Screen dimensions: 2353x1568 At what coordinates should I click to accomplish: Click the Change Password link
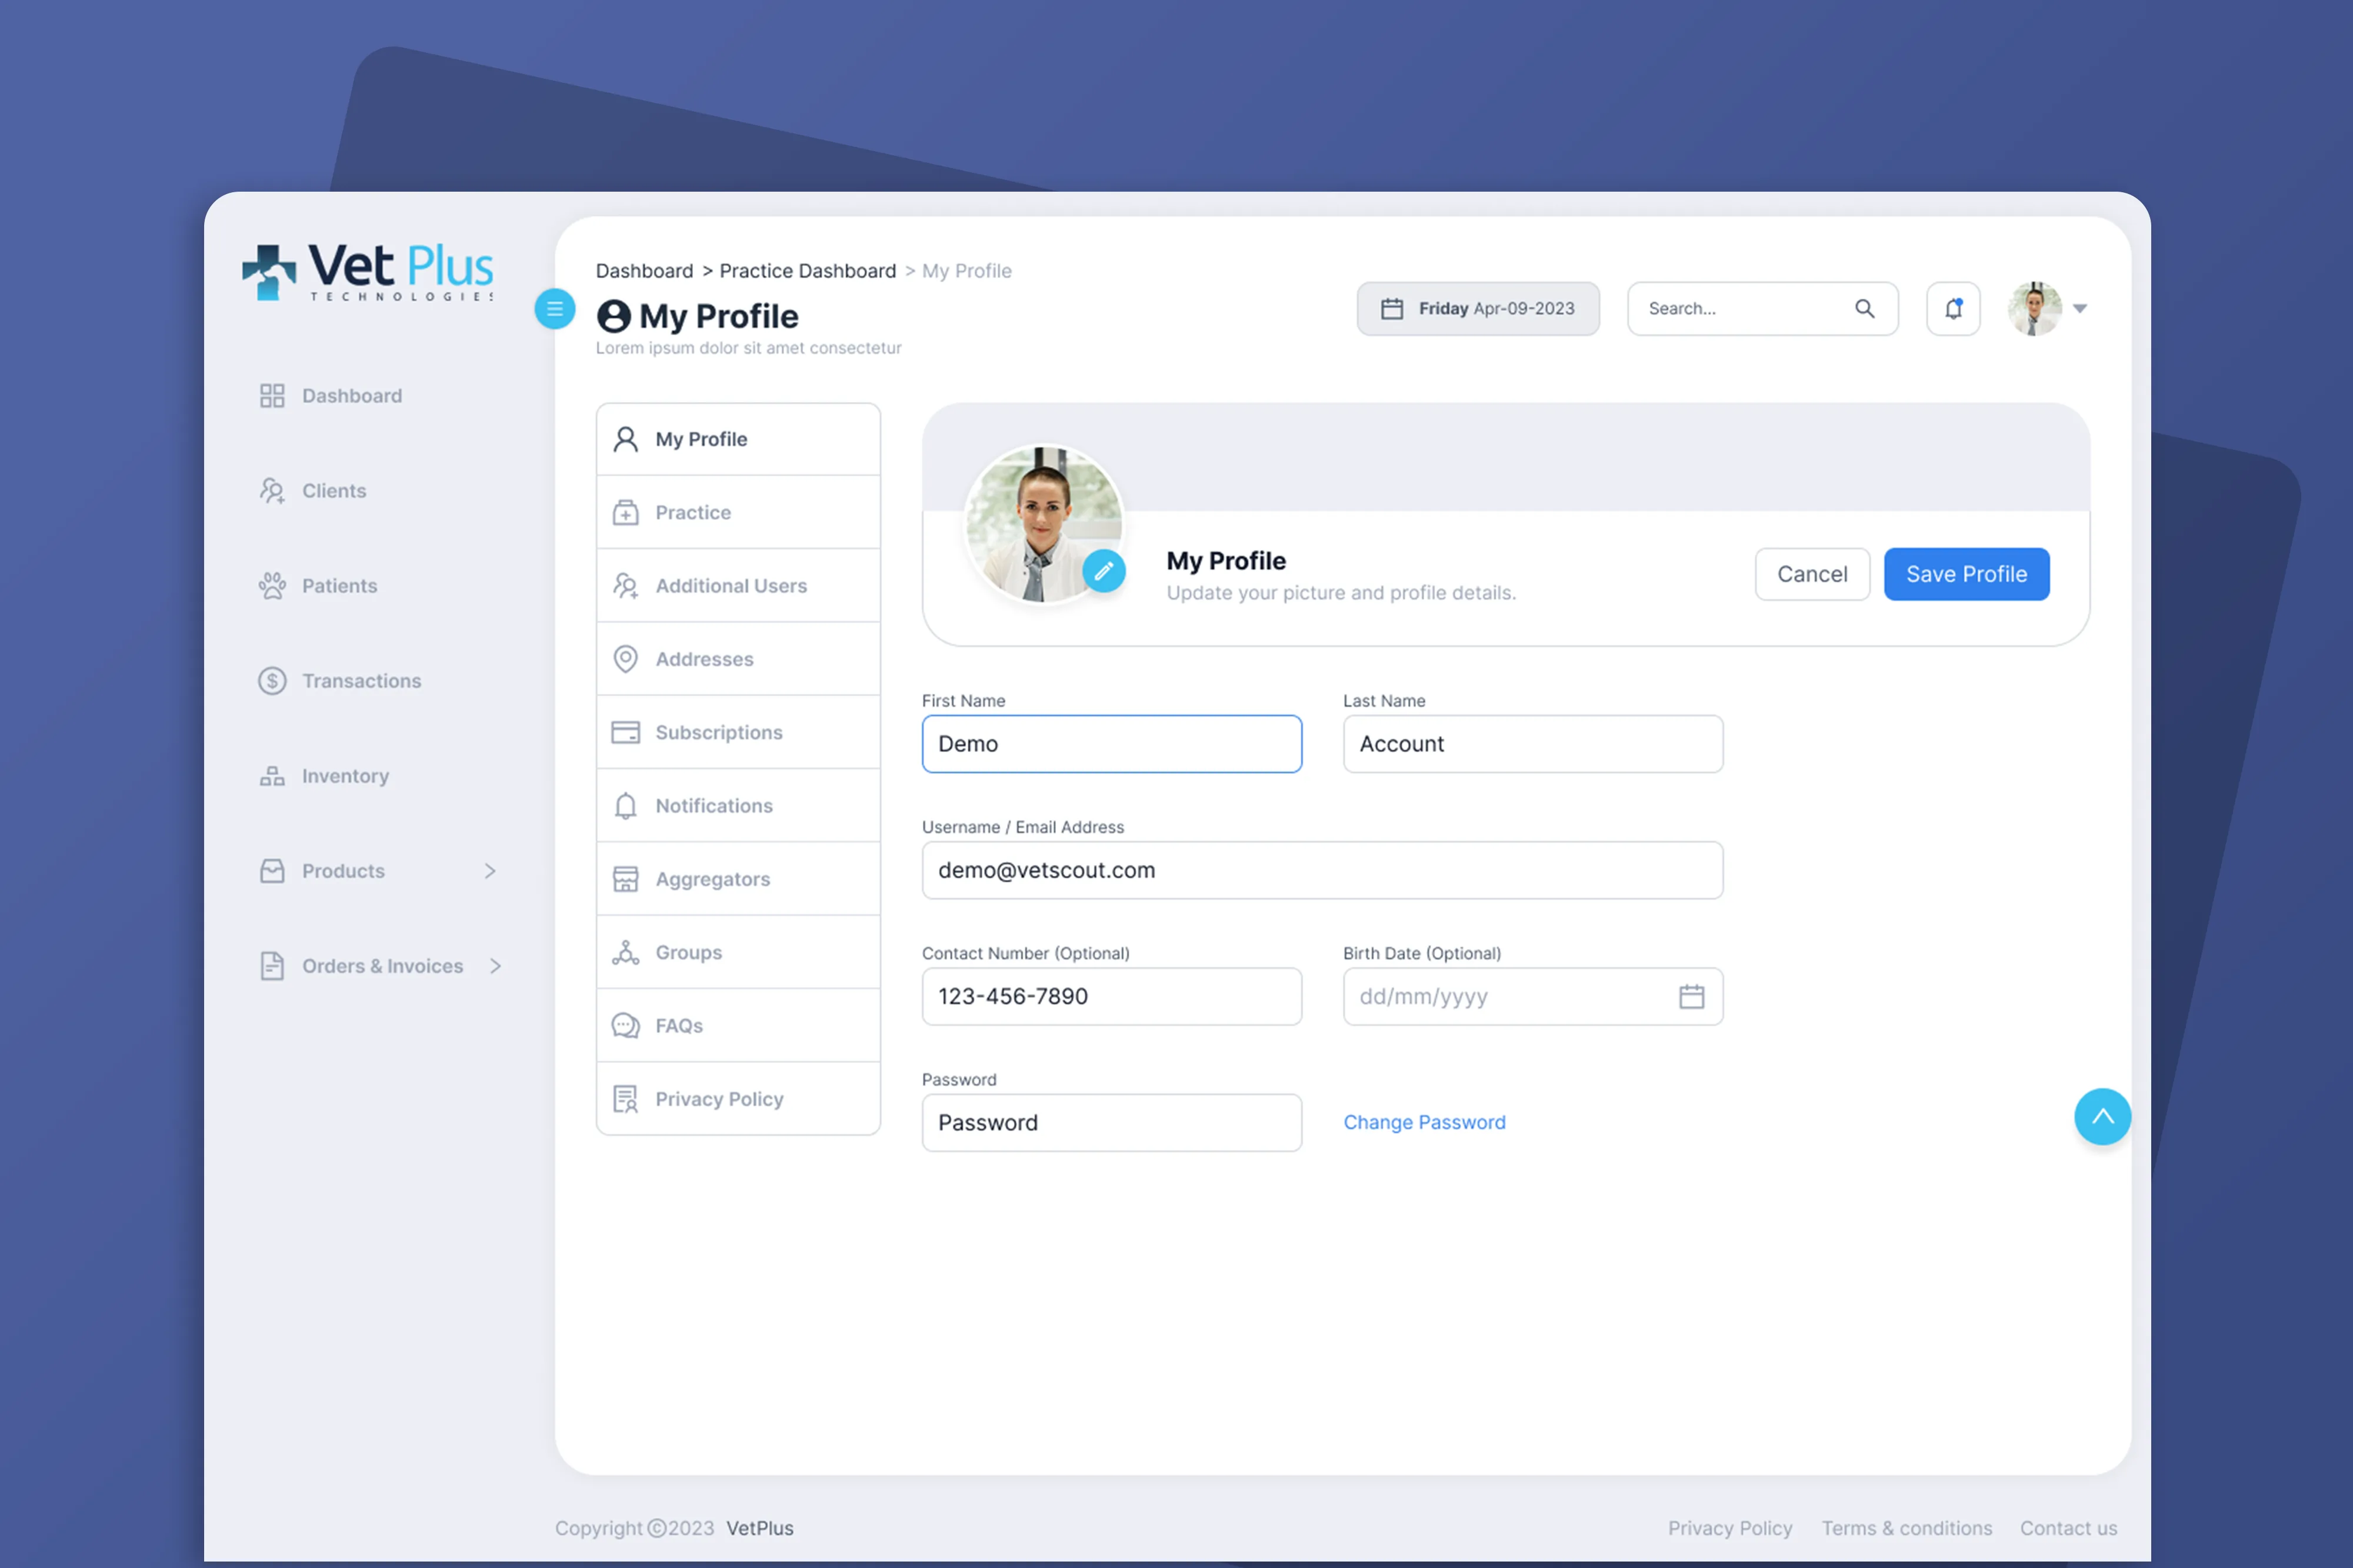point(1424,1122)
